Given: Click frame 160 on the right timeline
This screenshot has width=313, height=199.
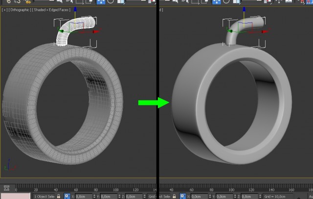Looking at the screenshot, I should (291, 190).
